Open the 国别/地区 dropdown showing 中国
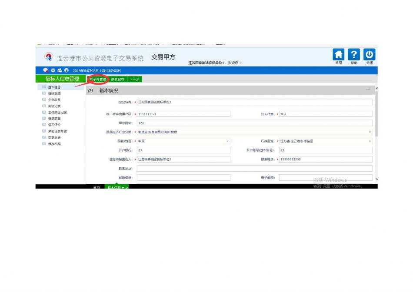This screenshot has width=413, height=292. pyautogui.click(x=227, y=141)
